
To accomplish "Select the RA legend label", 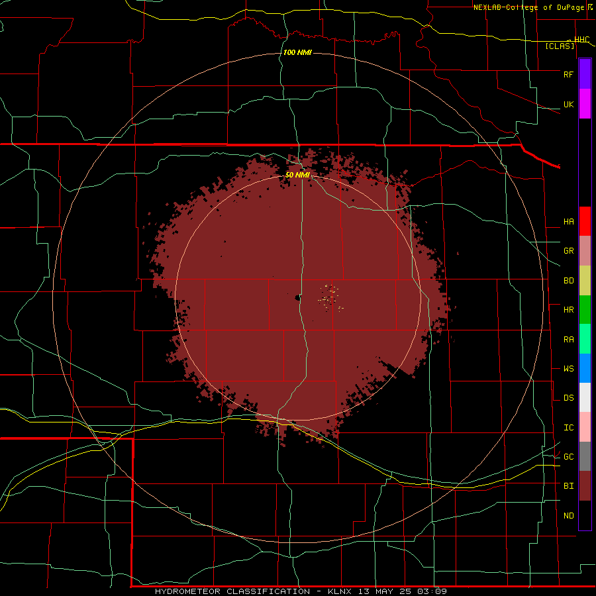I will pos(568,340).
